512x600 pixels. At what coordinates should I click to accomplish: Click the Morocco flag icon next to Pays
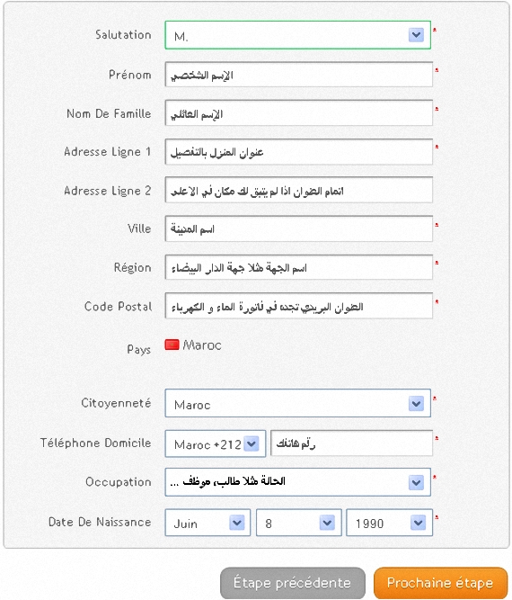click(x=172, y=345)
